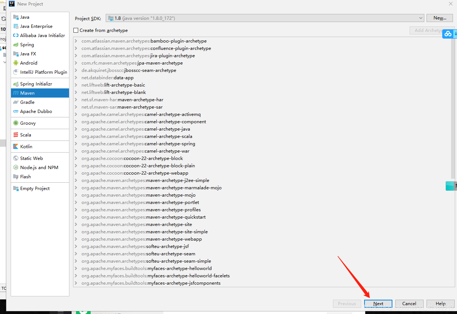Select lift-archetype-blank row

[262, 92]
